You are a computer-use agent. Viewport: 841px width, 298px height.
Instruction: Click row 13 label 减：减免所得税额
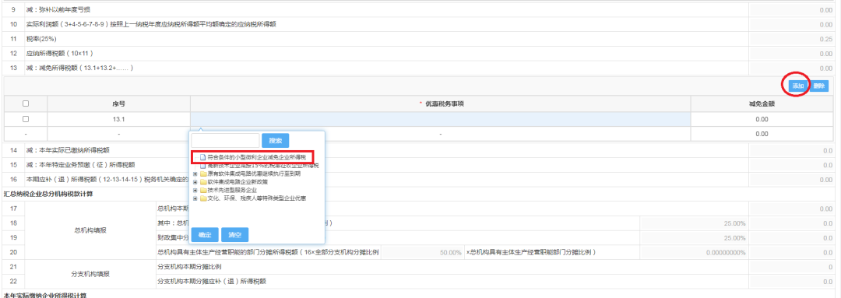point(80,68)
